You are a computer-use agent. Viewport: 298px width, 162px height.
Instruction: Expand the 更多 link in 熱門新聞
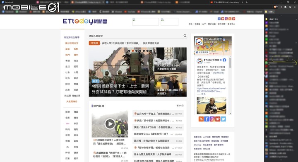click(x=180, y=106)
